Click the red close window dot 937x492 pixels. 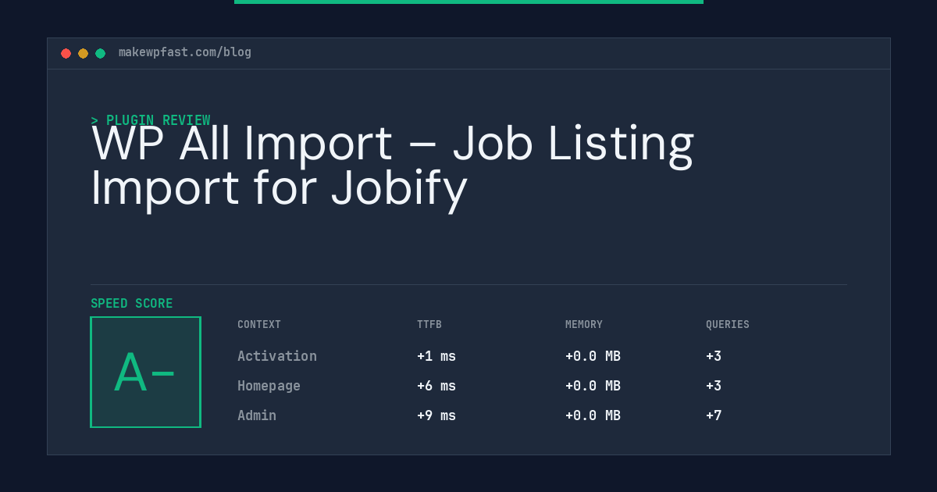[66, 53]
